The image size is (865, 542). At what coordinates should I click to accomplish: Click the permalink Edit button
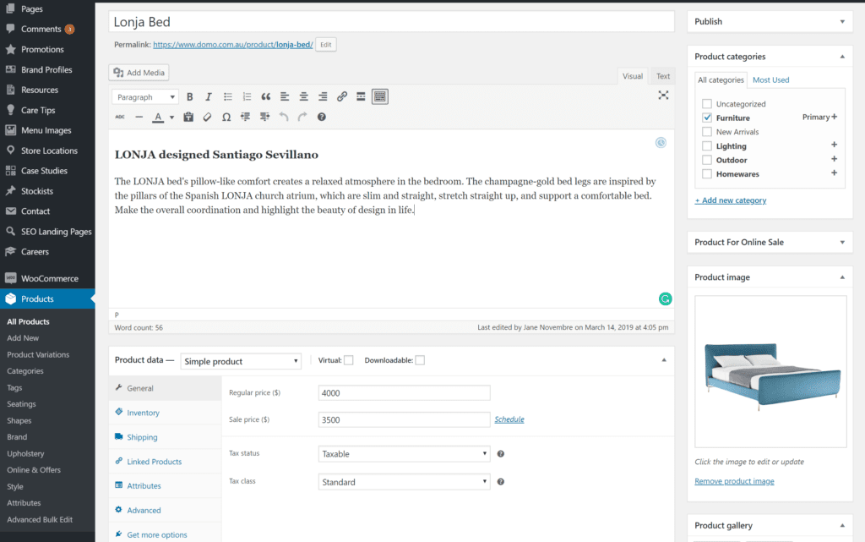tap(326, 45)
